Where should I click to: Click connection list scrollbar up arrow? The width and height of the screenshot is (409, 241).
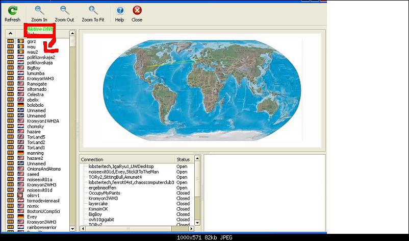[197, 158]
